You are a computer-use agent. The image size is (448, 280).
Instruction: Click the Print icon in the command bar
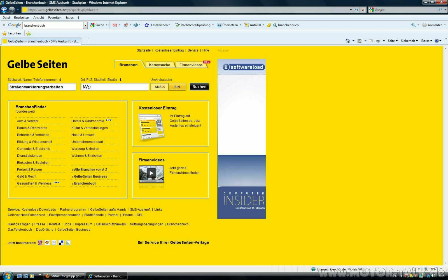pyautogui.click(x=378, y=41)
